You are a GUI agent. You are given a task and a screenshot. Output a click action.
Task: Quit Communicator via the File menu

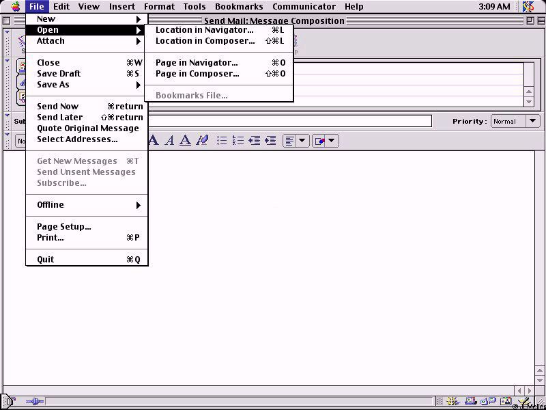click(87, 260)
